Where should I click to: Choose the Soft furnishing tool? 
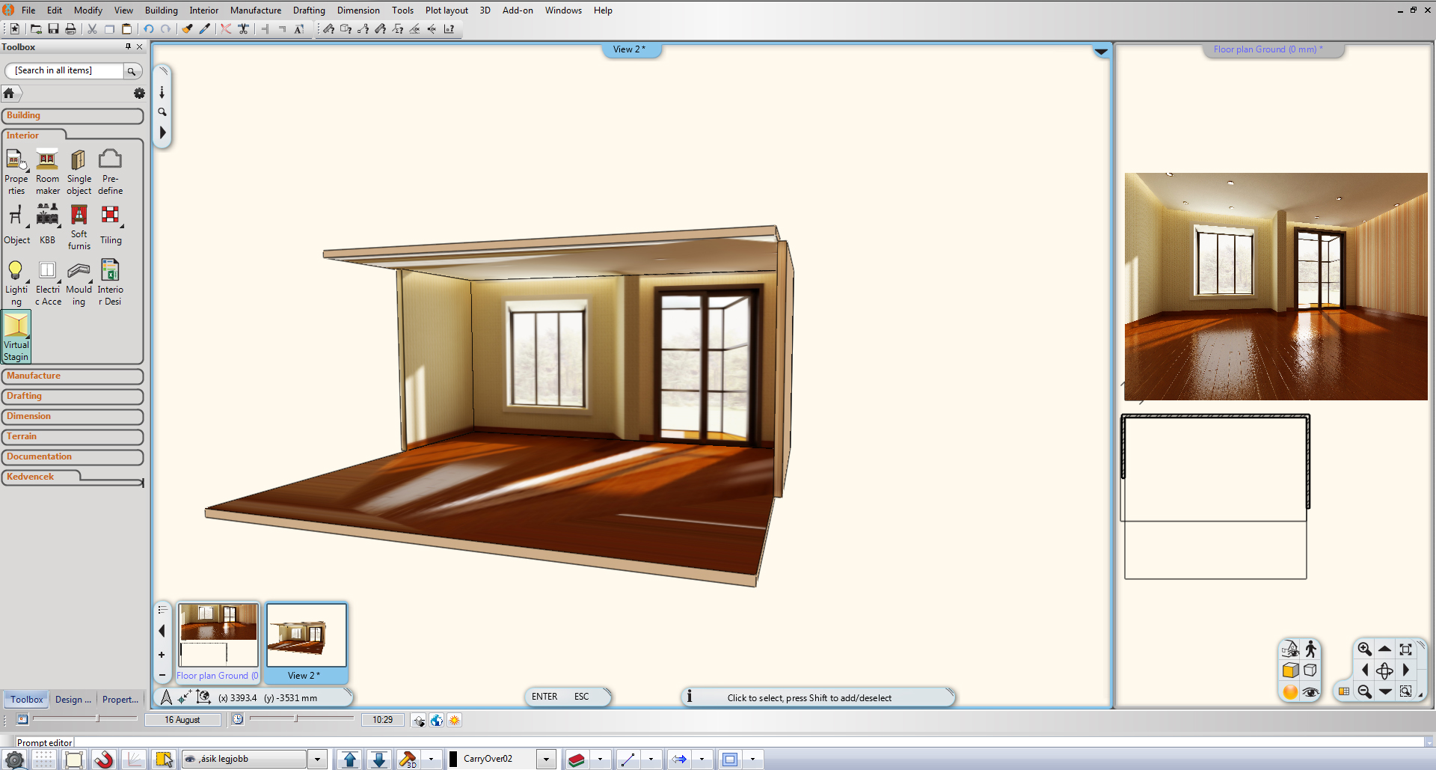tap(79, 225)
